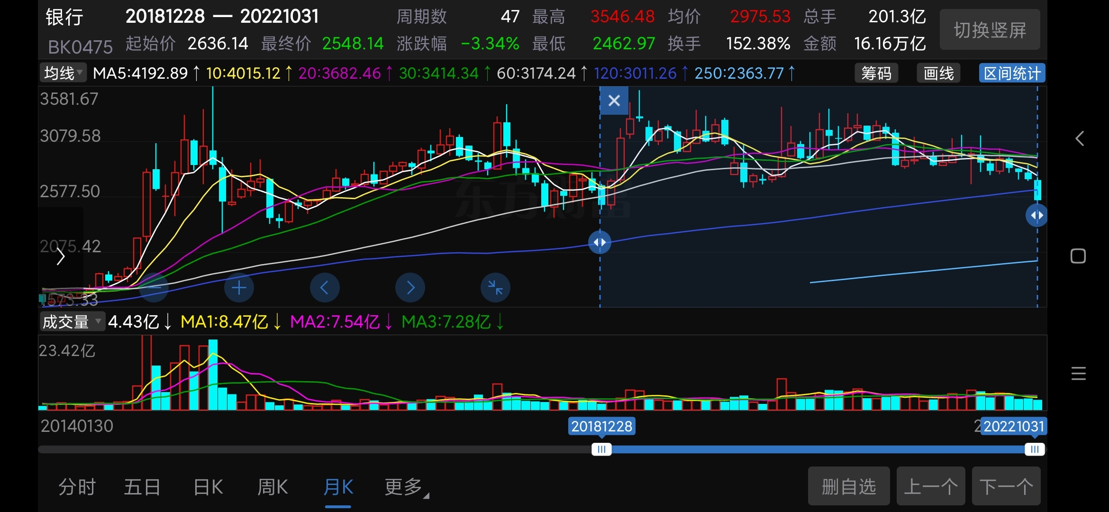
Task: Click the right interval drag handle on chart
Action: 1036,215
